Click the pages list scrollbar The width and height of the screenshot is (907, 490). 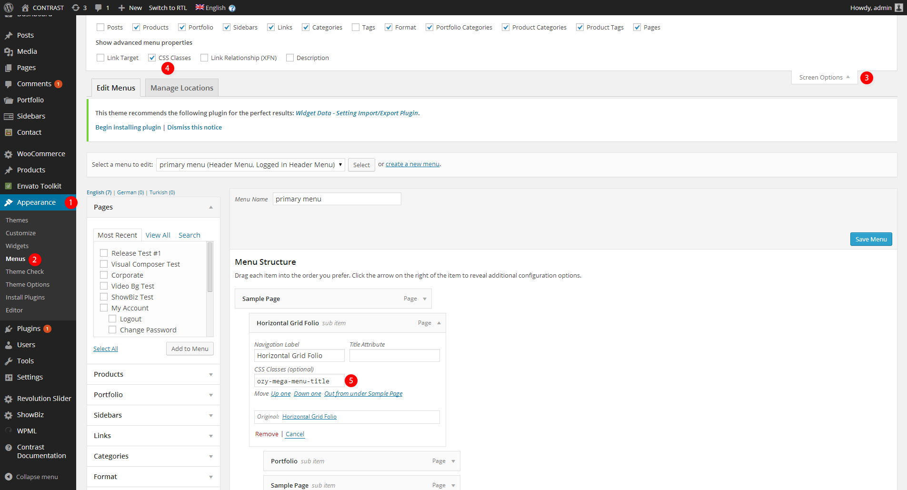pyautogui.click(x=210, y=267)
